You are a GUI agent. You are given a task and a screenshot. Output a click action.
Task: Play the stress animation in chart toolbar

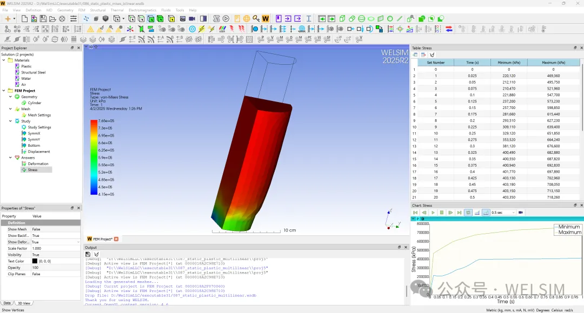[x=433, y=213]
